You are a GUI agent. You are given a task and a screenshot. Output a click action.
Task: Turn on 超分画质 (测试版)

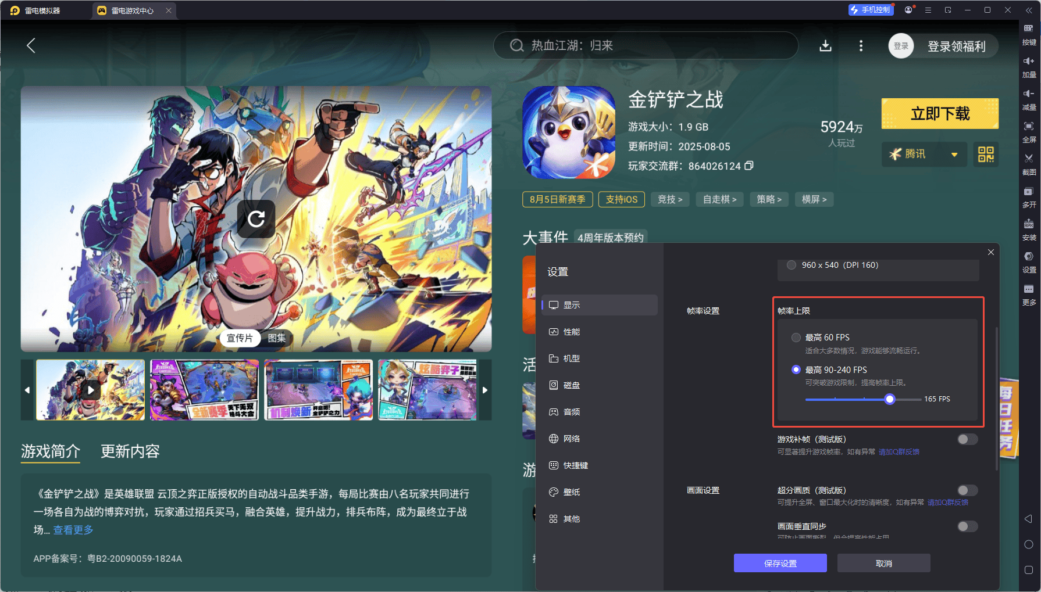(x=967, y=490)
